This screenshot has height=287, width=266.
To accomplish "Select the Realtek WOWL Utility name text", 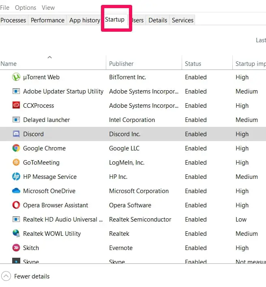I will [x=52, y=234].
